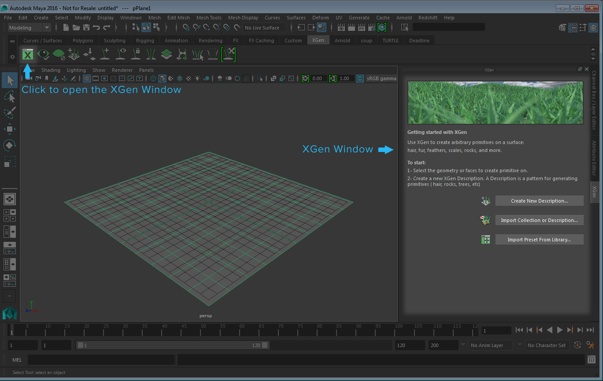Open the Mesh Tools menu
Image resolution: width=603 pixels, height=381 pixels.
coord(209,18)
